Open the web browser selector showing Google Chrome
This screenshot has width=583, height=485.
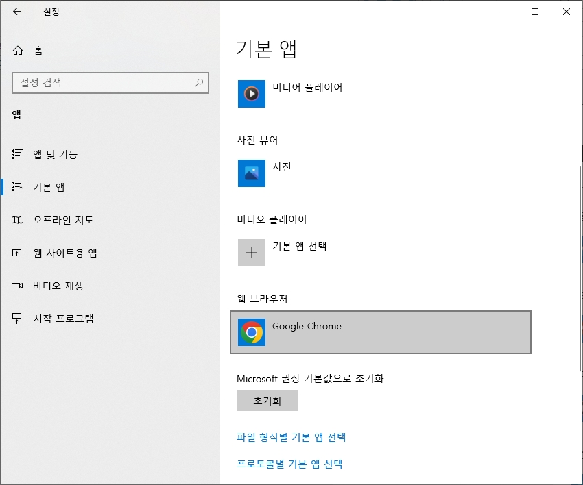point(381,332)
